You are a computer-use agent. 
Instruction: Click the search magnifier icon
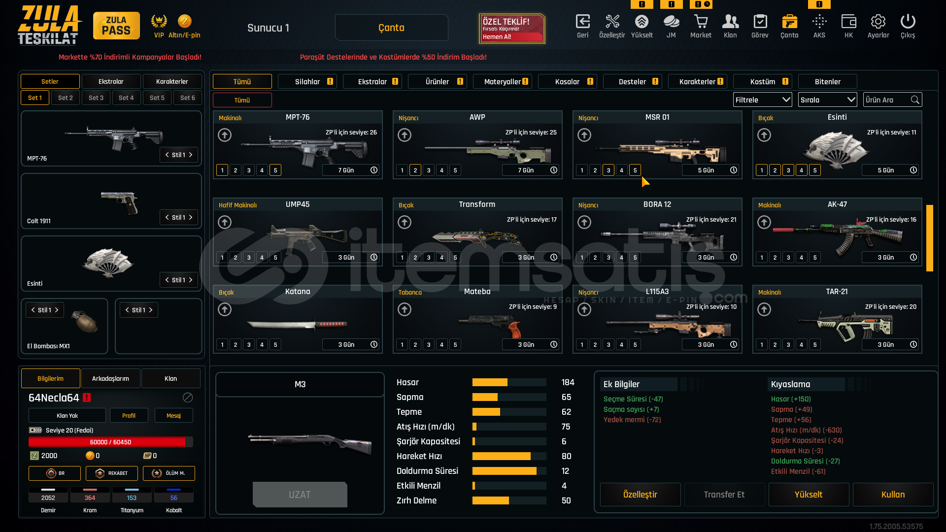[x=915, y=100]
